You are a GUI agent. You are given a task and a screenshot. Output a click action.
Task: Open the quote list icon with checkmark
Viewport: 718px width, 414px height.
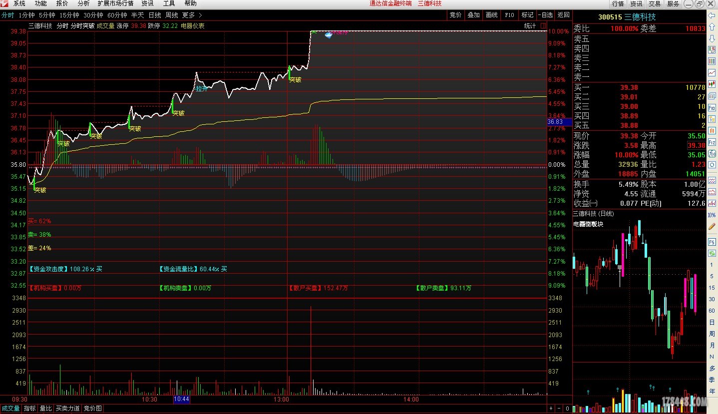[x=712, y=50]
